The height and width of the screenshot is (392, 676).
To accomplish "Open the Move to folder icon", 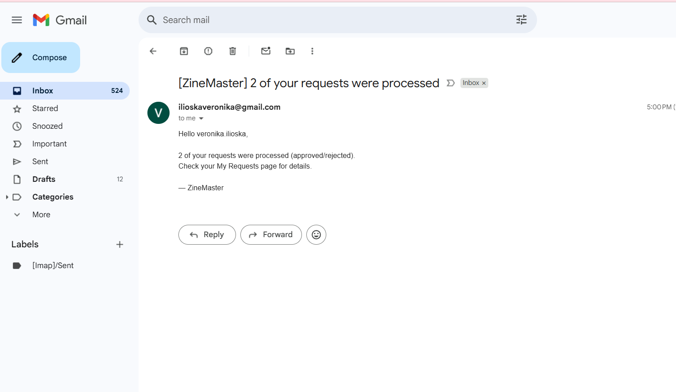I will pyautogui.click(x=290, y=51).
